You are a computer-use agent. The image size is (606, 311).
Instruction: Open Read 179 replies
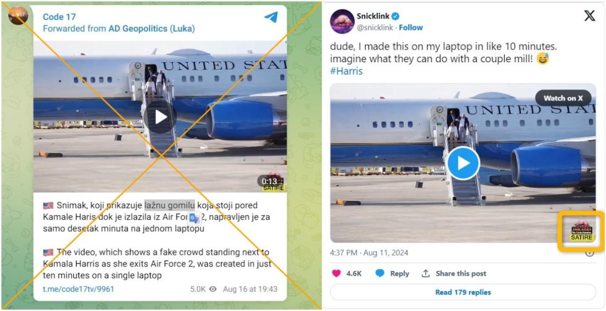click(x=463, y=292)
